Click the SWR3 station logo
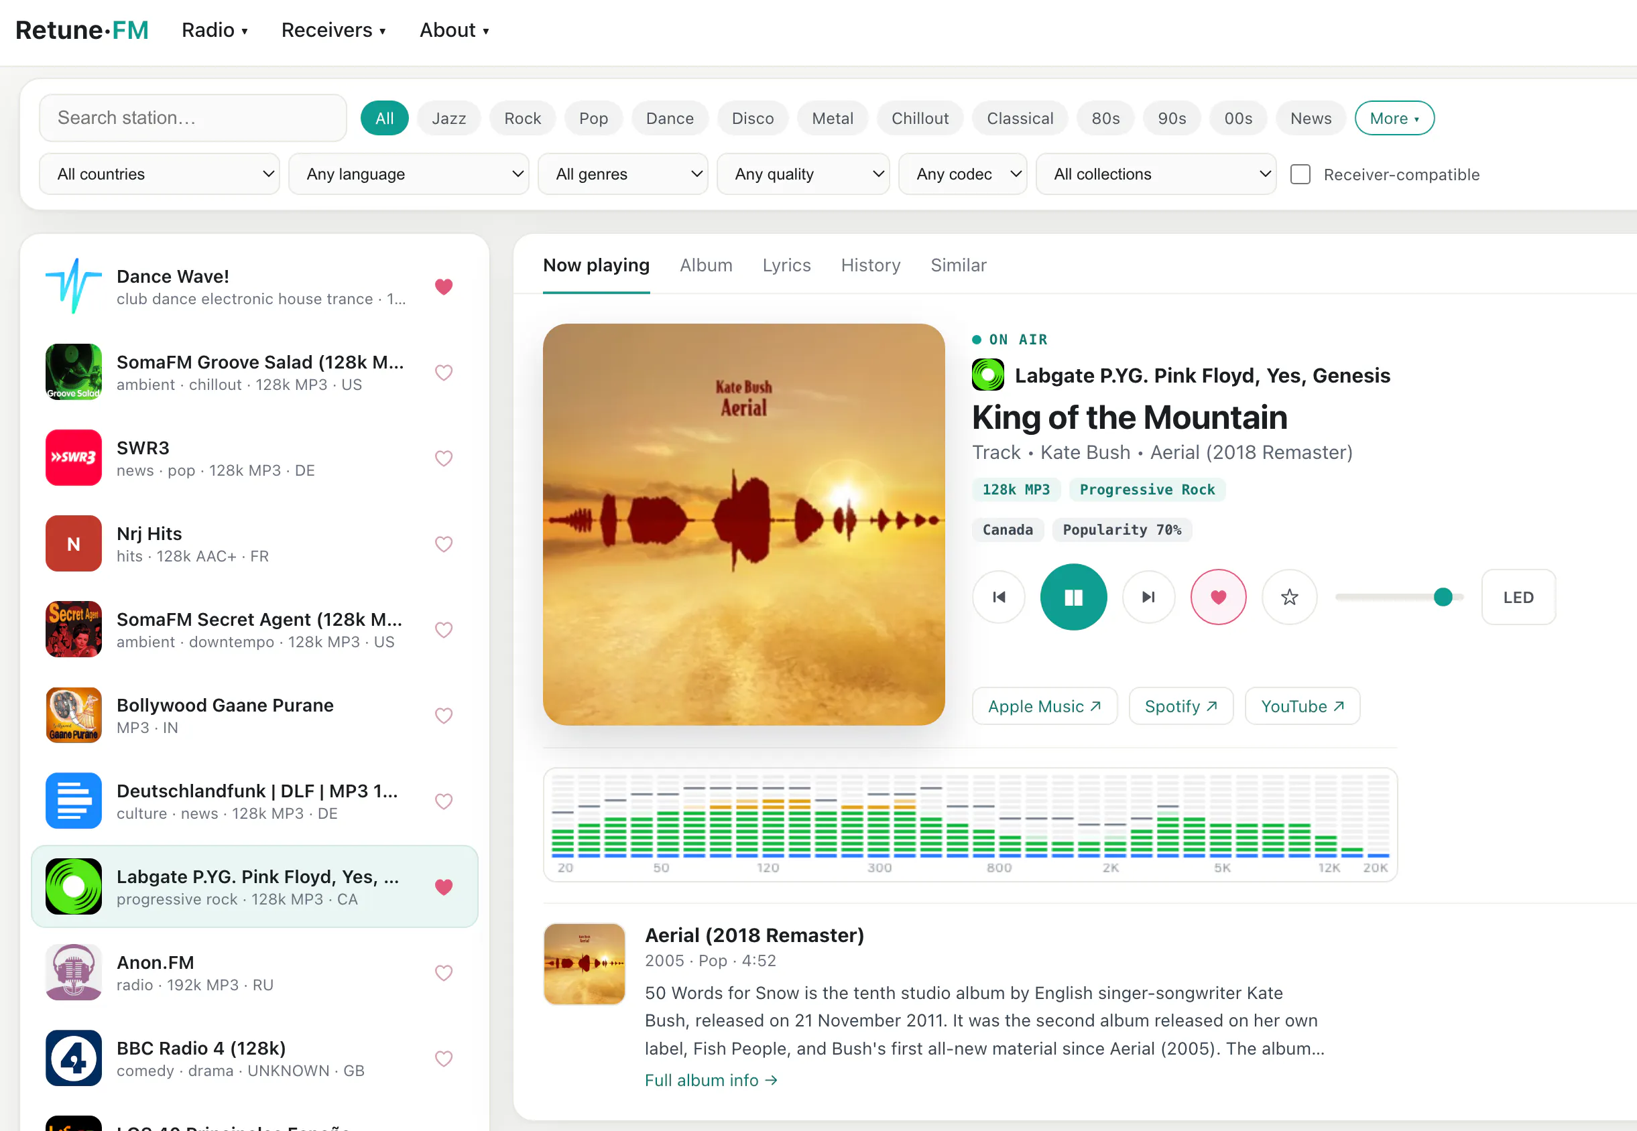 pyautogui.click(x=74, y=458)
